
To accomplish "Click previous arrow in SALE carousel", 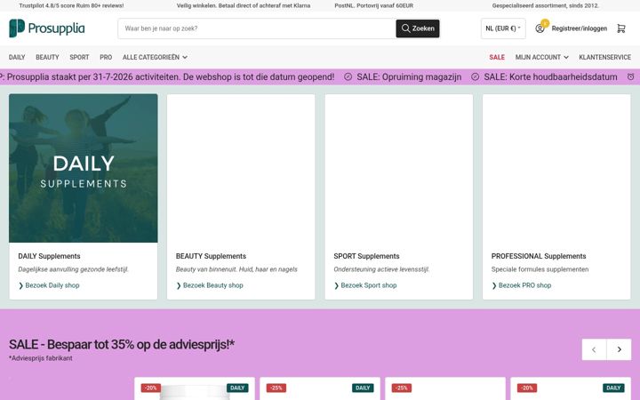I will (x=594, y=349).
